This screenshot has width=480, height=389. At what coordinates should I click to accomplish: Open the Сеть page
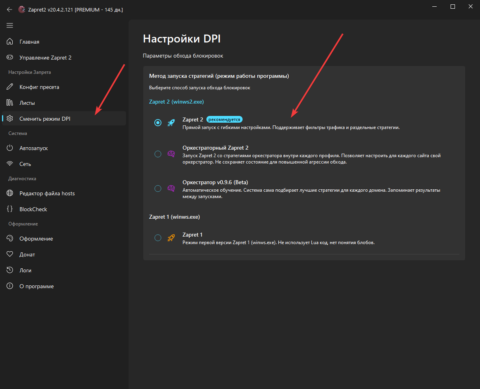[x=64, y=164]
